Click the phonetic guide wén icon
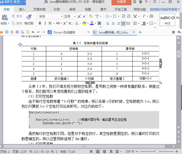This screenshot has height=154, width=182. 97,16
